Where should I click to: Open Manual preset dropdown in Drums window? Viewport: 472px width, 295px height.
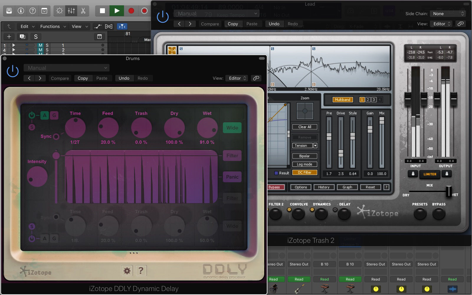[x=67, y=68]
